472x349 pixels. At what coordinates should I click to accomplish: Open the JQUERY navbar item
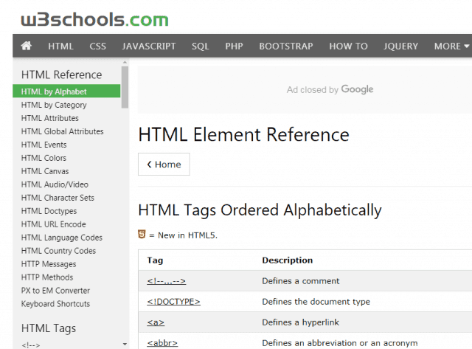point(400,46)
